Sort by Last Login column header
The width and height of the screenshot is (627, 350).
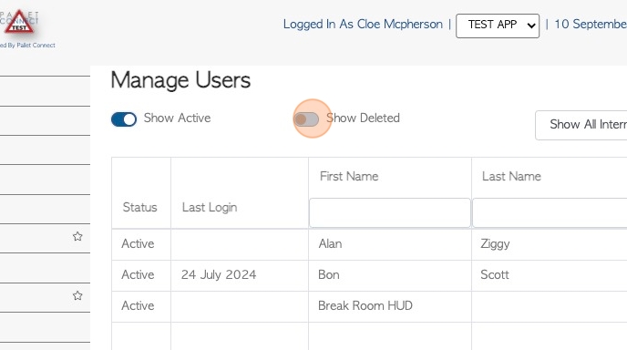coord(210,207)
